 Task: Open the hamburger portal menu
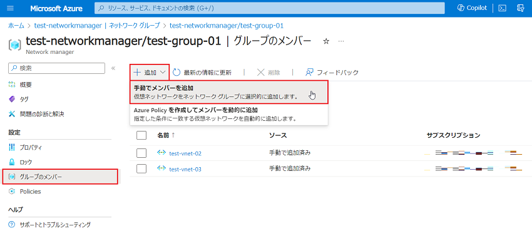(x=10, y=8)
